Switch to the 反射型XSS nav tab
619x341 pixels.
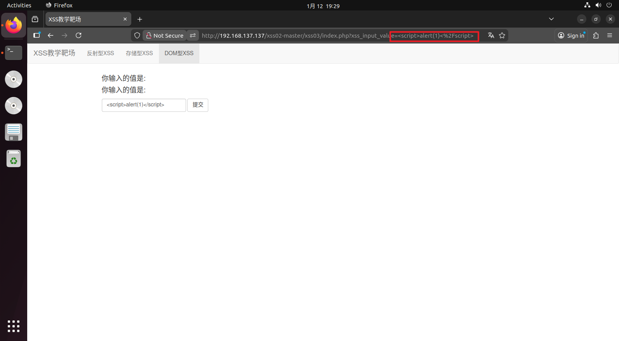click(x=101, y=53)
